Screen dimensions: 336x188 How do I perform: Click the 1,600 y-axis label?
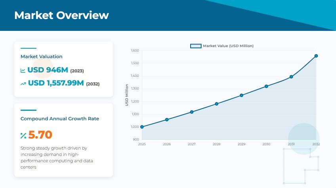pyautogui.click(x=135, y=50)
